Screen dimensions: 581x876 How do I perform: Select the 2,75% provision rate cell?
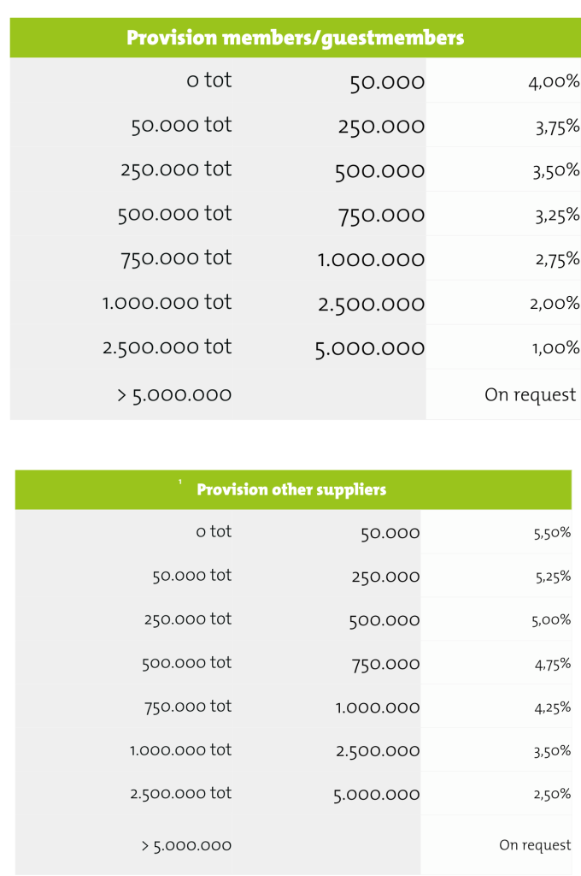coord(557,260)
